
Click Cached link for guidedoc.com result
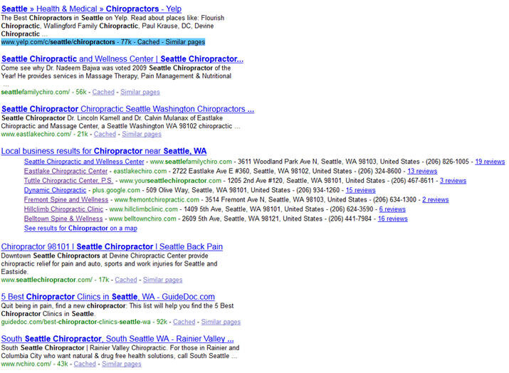[184, 322]
